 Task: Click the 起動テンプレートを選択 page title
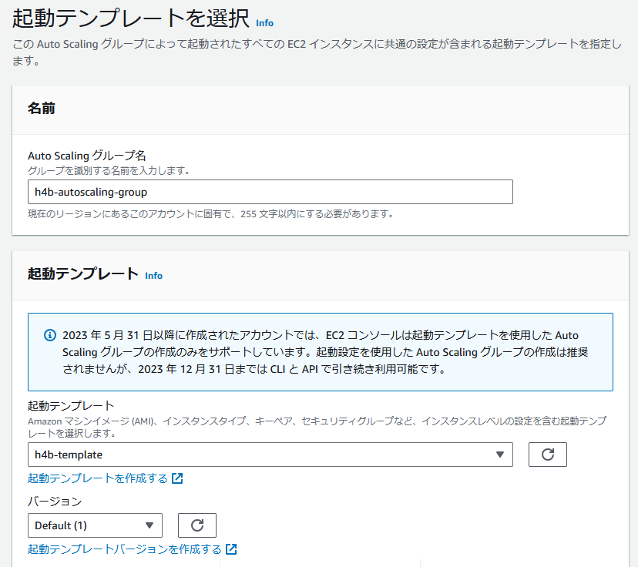point(131,18)
